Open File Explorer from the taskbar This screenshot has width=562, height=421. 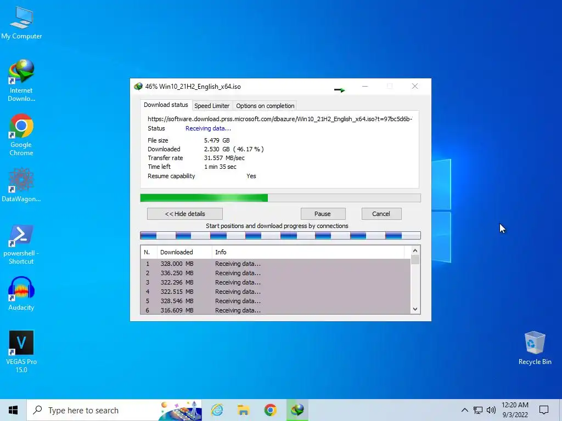(x=243, y=410)
